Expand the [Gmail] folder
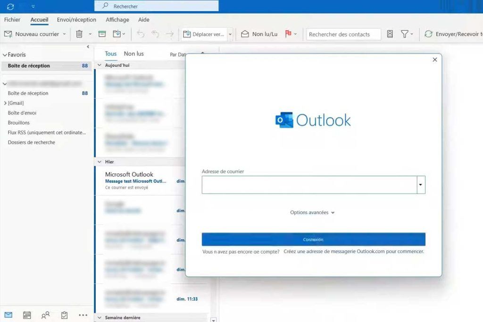Image resolution: width=483 pixels, height=322 pixels. 5,103
